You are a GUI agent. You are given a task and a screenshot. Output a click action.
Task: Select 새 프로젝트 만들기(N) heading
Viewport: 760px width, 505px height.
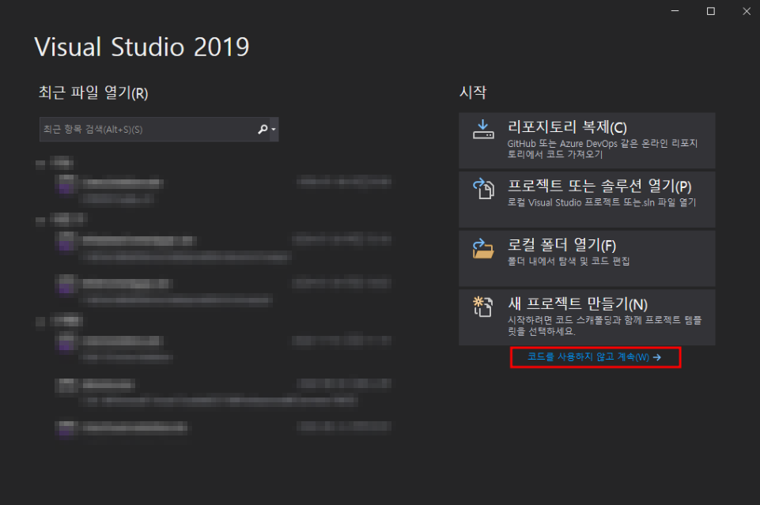[578, 304]
